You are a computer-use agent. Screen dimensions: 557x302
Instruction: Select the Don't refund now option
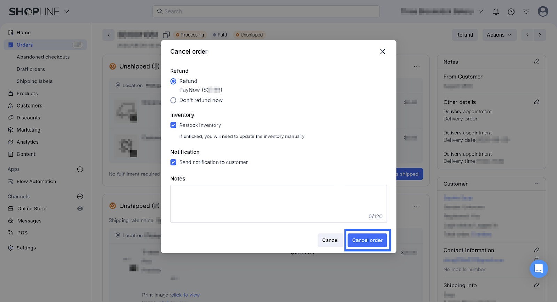tap(173, 100)
